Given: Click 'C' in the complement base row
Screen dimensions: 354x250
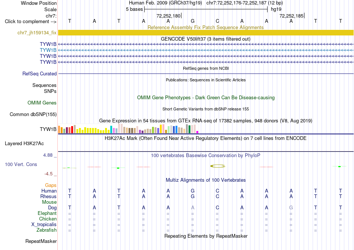Looking at the screenshot, I should (217, 21).
